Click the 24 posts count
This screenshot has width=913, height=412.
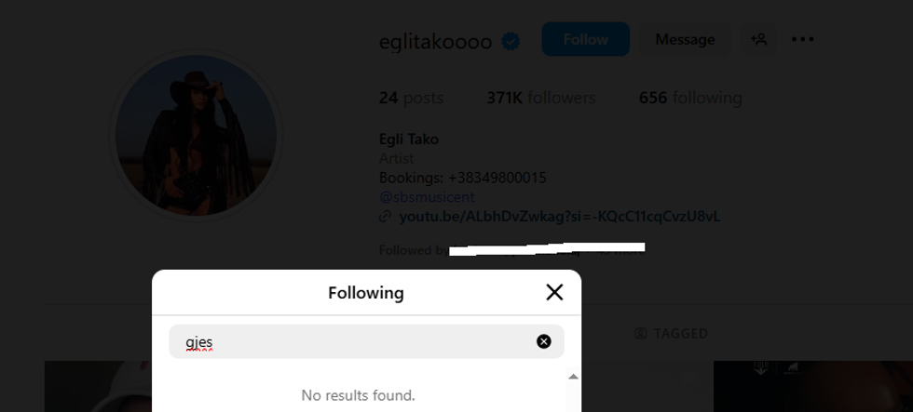pyautogui.click(x=411, y=98)
